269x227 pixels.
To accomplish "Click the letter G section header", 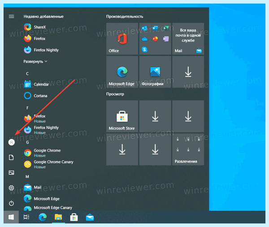I will pos(27,142).
